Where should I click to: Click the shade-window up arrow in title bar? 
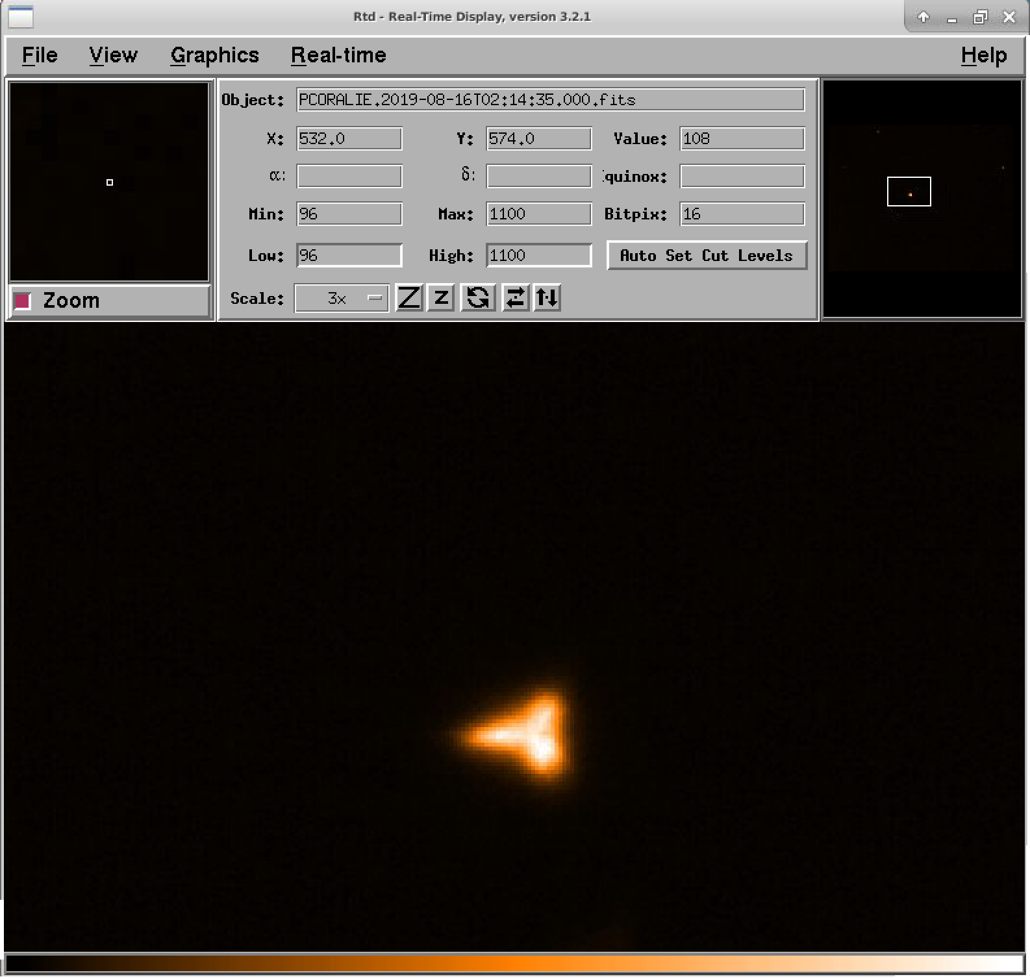point(923,18)
